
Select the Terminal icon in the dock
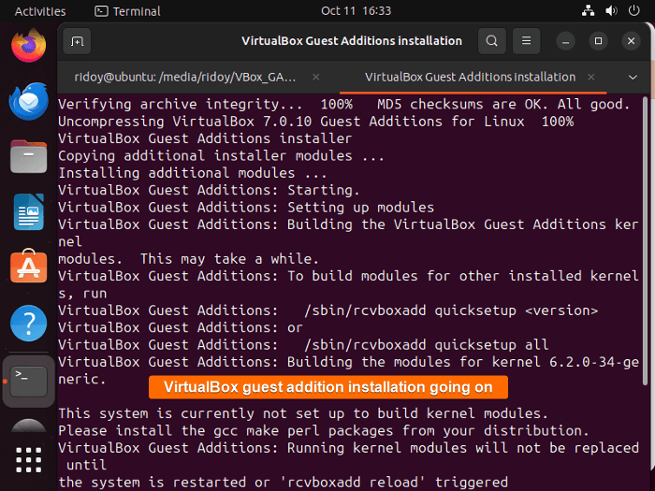pos(28,382)
